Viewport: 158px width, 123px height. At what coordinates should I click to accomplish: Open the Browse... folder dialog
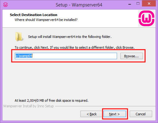click(x=132, y=56)
